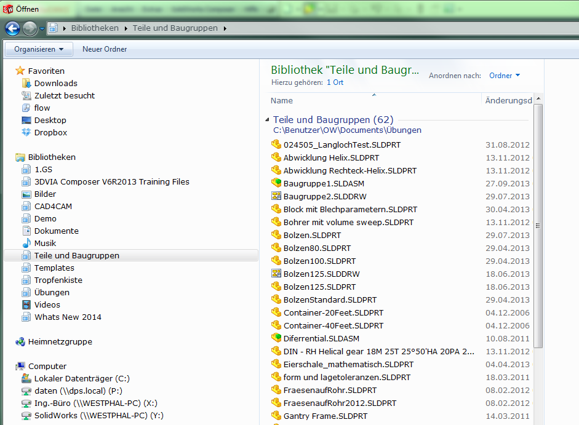
Task: Click the Bolzen125.SLDDRW drawing icon
Action: pos(276,274)
